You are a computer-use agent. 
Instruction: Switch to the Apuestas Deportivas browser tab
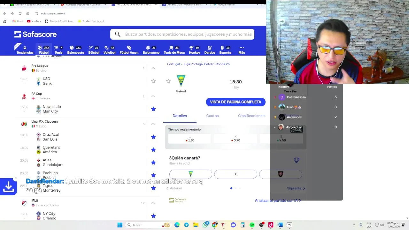[x=82, y=4]
